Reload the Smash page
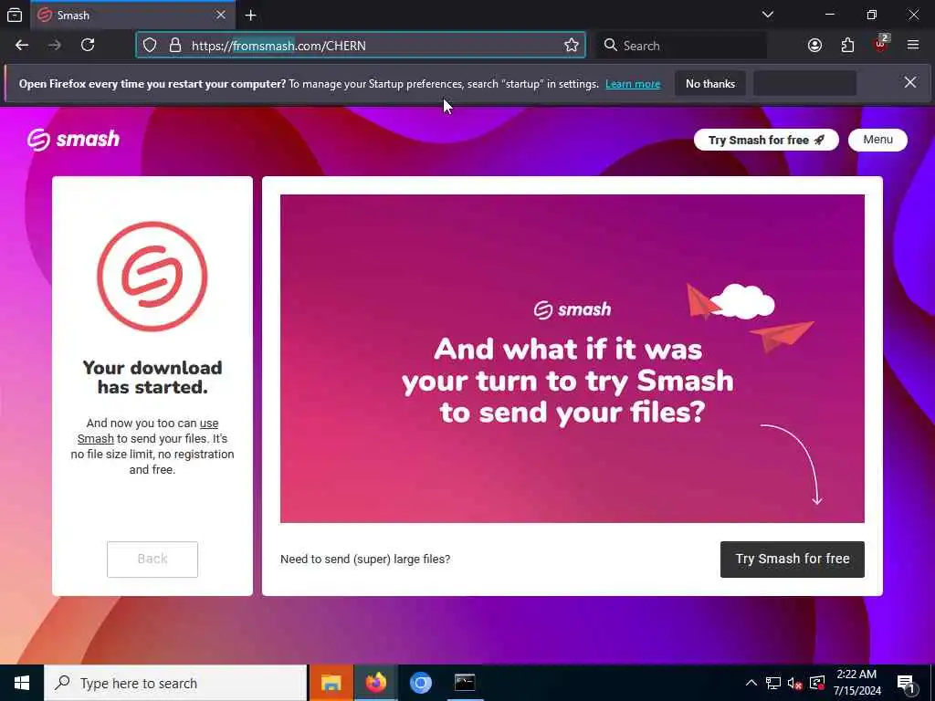This screenshot has height=701, width=935. tap(88, 46)
